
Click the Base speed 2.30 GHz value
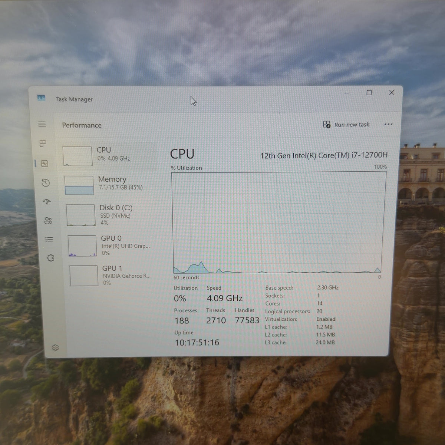click(328, 287)
